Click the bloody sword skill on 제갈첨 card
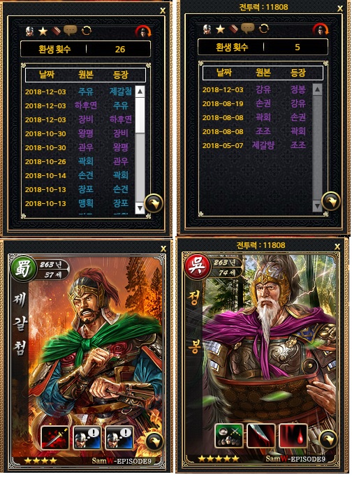This screenshot has height=477, width=352. tap(54, 437)
